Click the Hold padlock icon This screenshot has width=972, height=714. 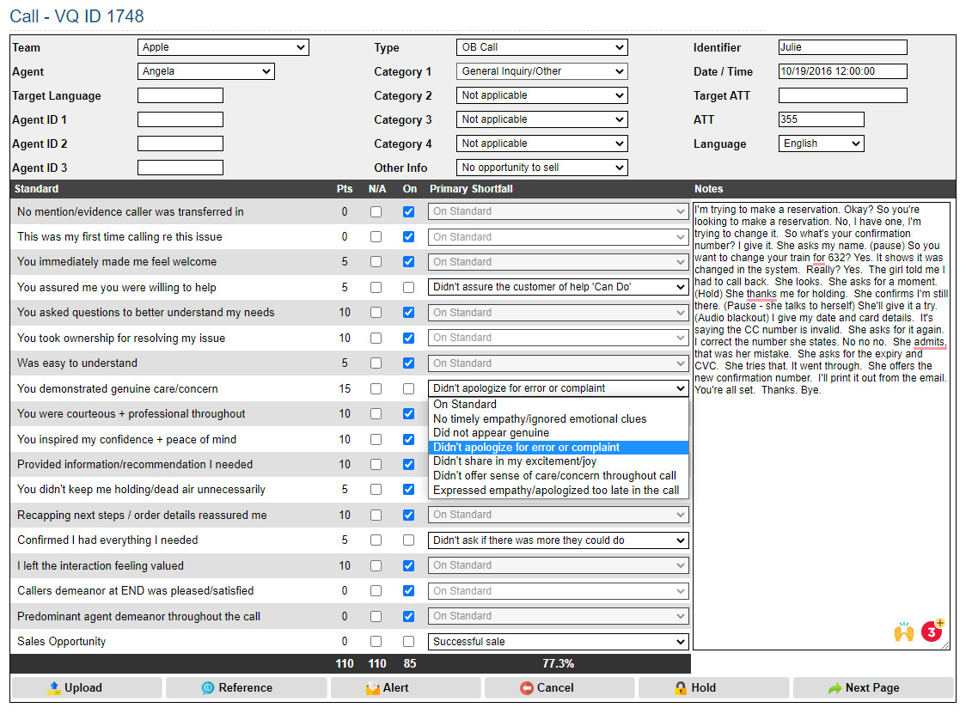(679, 687)
